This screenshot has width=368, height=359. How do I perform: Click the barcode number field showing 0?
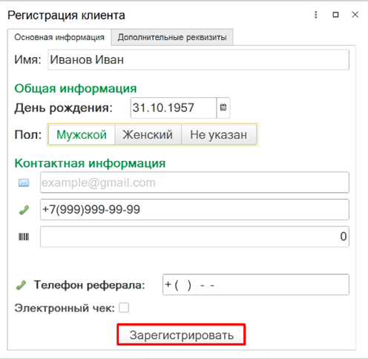(x=194, y=237)
